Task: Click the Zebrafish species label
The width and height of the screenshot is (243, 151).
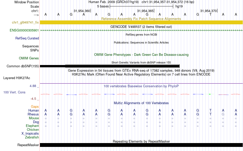Action: [x=32, y=137]
